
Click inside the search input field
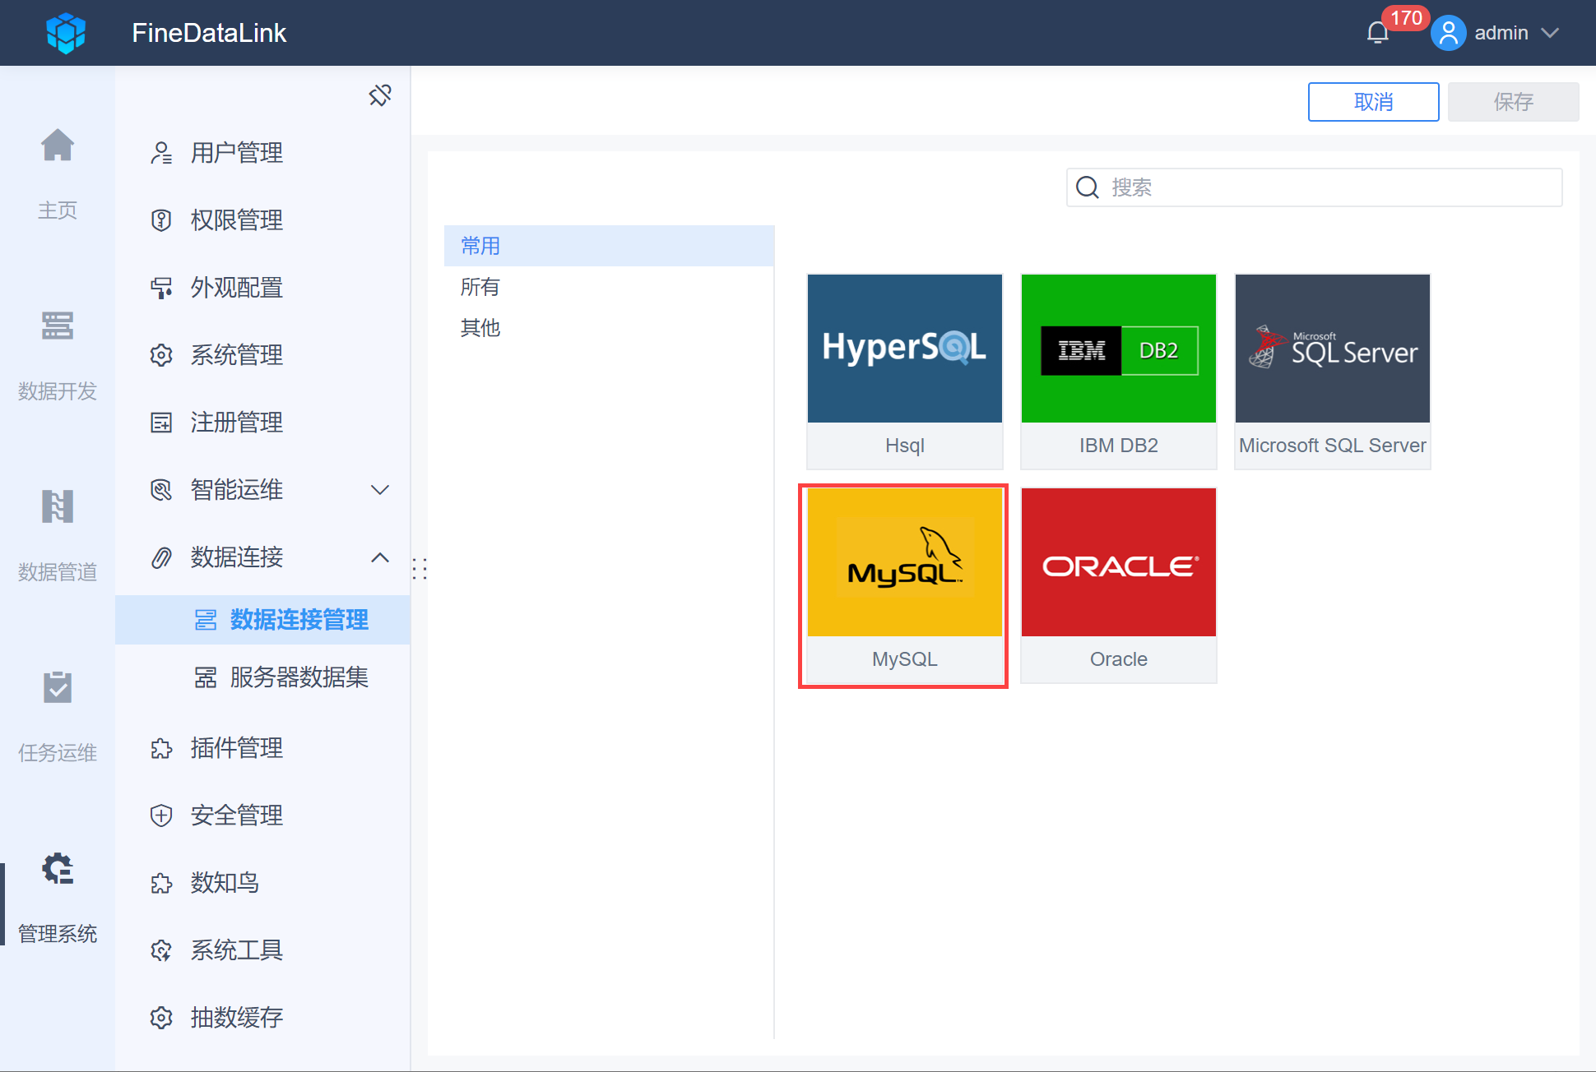(x=1316, y=187)
